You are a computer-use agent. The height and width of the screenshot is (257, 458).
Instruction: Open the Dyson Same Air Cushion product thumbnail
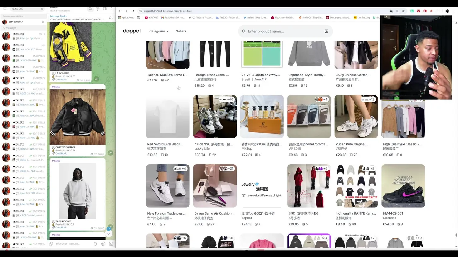tap(215, 186)
